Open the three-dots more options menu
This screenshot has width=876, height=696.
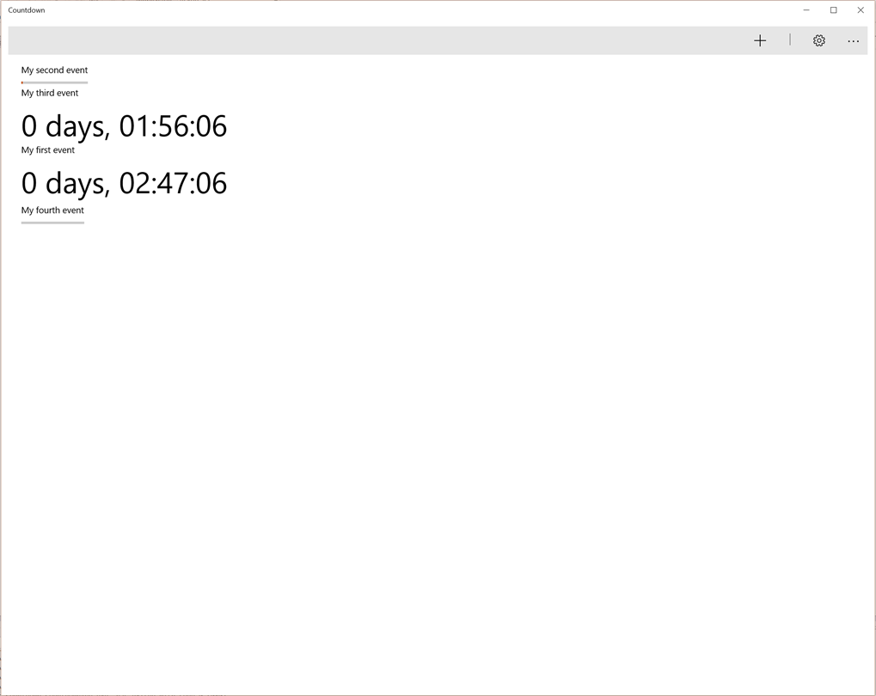tap(853, 40)
